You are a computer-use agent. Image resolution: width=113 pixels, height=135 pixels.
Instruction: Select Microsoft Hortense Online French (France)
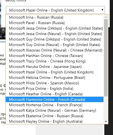[55, 105]
